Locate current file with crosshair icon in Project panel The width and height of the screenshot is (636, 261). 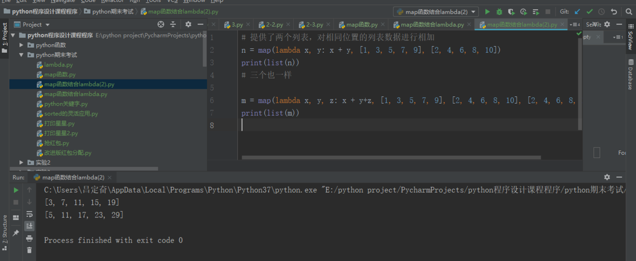pyautogui.click(x=161, y=24)
